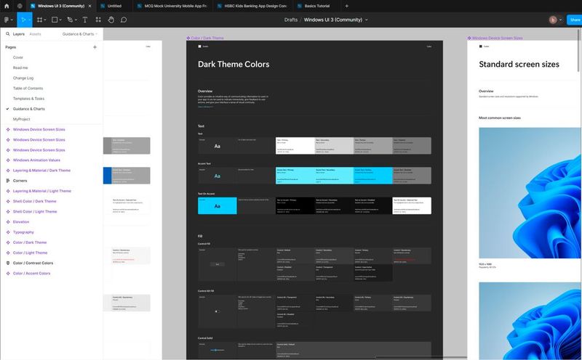This screenshot has height=360, width=582.
Task: Click the Share button
Action: point(573,20)
